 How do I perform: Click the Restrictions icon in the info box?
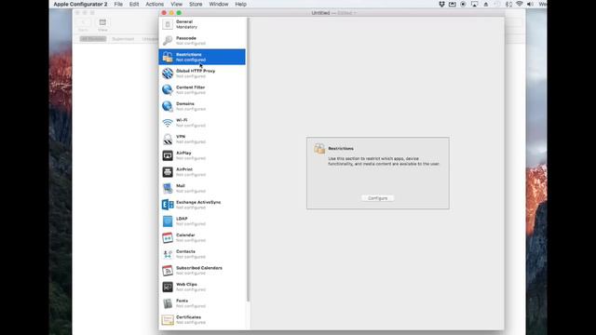(x=319, y=149)
